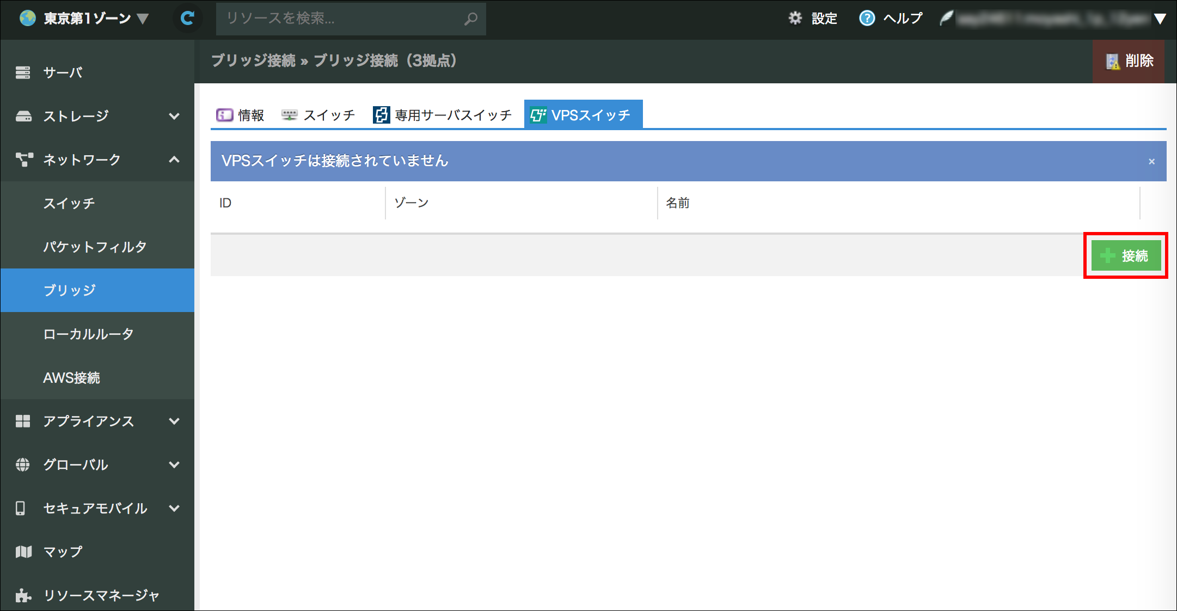Screen dimensions: 1177x611
Task: Click the search magnifier icon
Action: pos(470,19)
